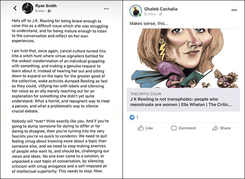Click the blue thumbs-up reaction icon

(x=132, y=117)
